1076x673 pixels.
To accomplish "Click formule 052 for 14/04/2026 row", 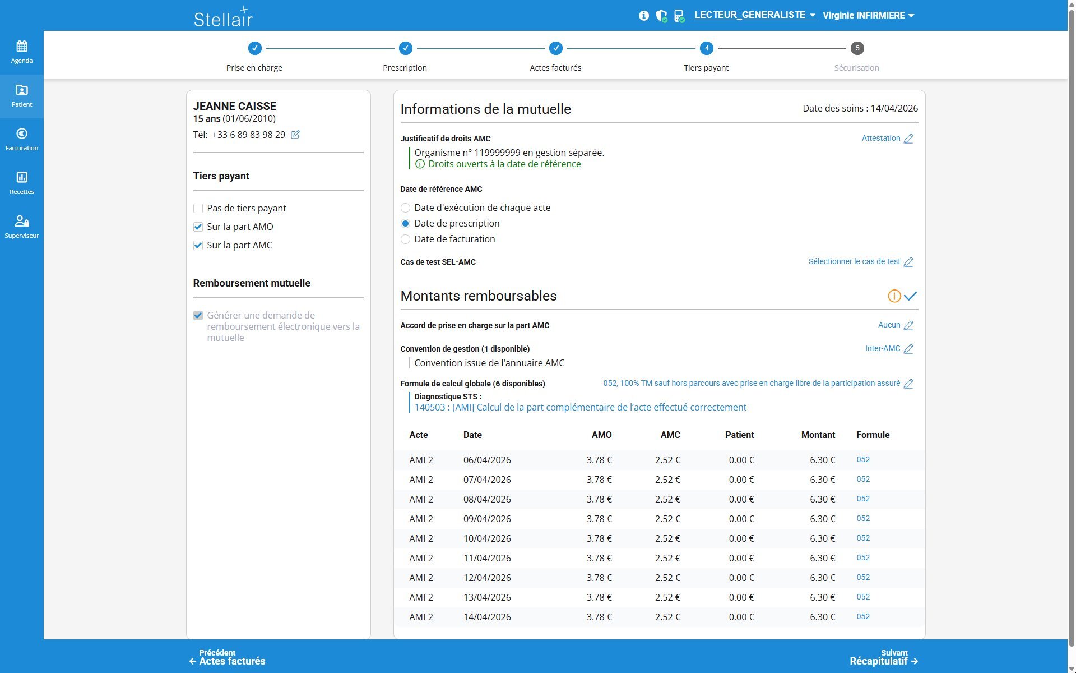I will coord(863,617).
